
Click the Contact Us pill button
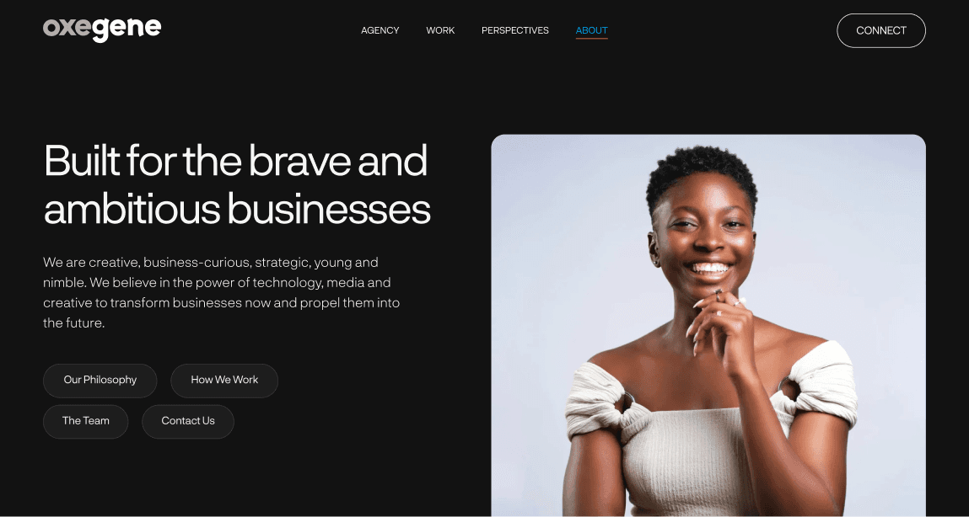click(188, 421)
